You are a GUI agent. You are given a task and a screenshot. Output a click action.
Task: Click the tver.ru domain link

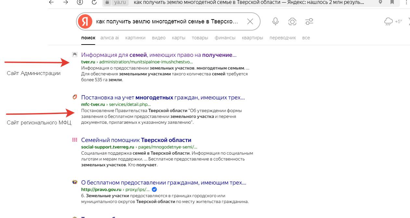coord(88,62)
